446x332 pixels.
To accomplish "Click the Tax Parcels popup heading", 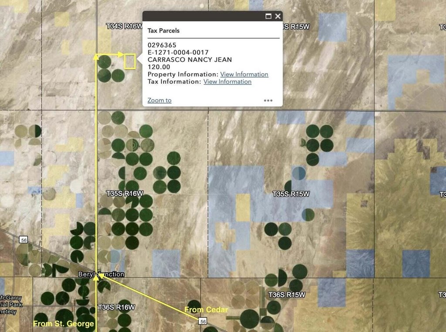I will coord(163,31).
